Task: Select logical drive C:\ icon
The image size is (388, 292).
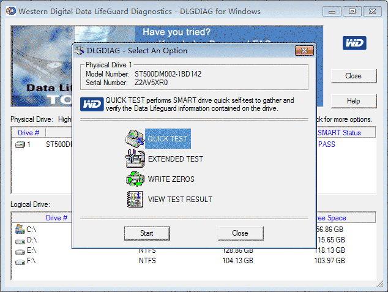Action: coord(20,229)
